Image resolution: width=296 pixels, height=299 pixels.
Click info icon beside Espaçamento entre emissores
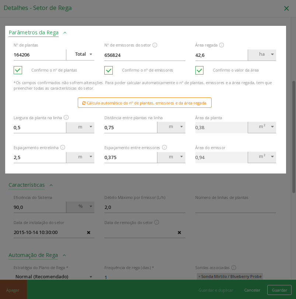pos(164,147)
